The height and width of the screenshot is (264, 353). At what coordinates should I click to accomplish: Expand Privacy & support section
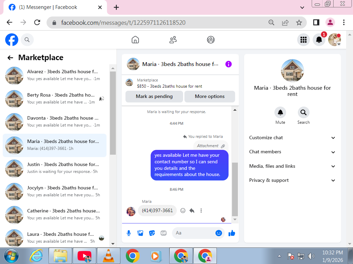pyautogui.click(x=292, y=180)
